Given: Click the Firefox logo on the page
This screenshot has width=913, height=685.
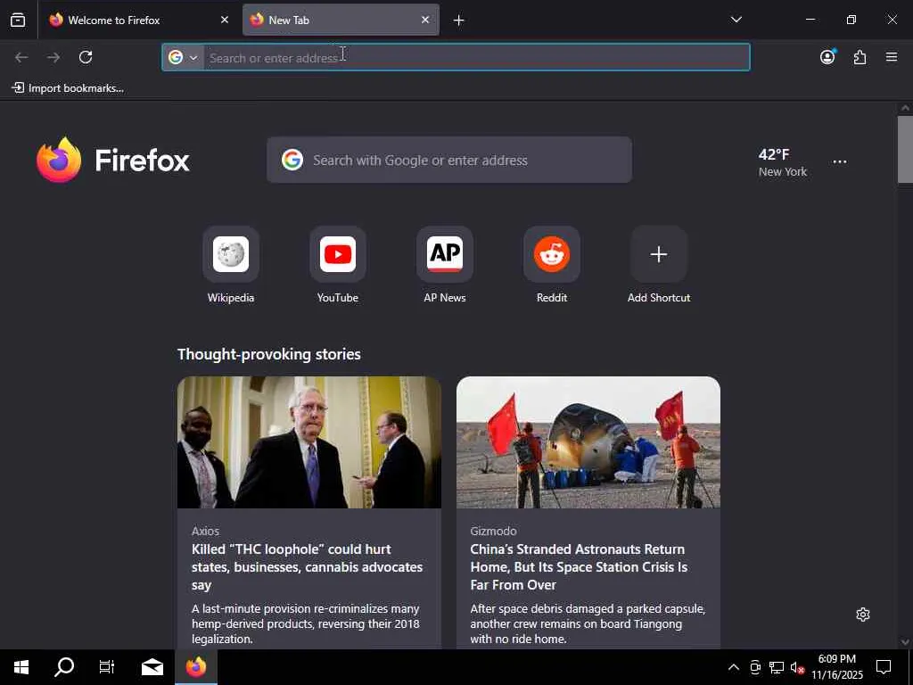Looking at the screenshot, I should click(x=113, y=161).
